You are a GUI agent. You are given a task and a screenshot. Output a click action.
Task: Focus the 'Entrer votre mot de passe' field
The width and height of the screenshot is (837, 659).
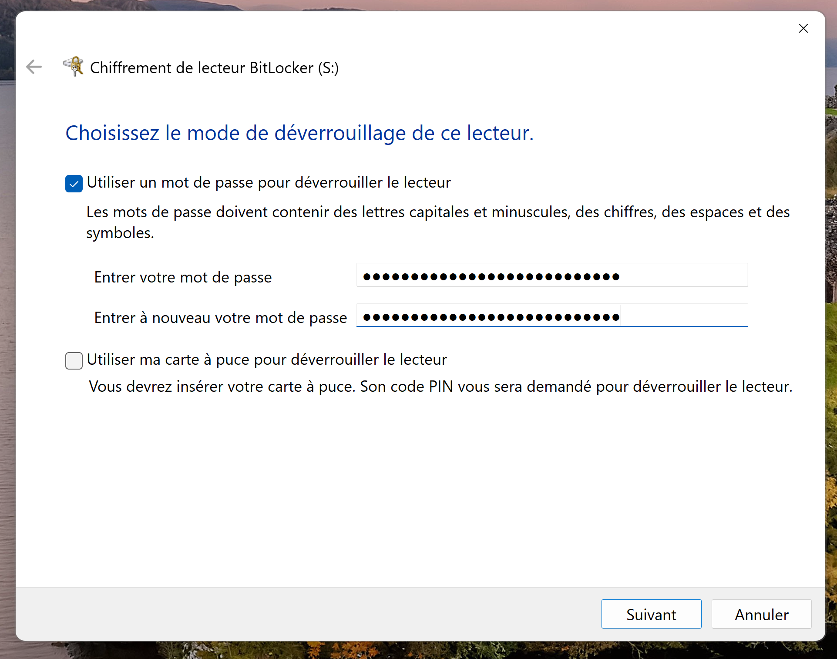pyautogui.click(x=551, y=276)
